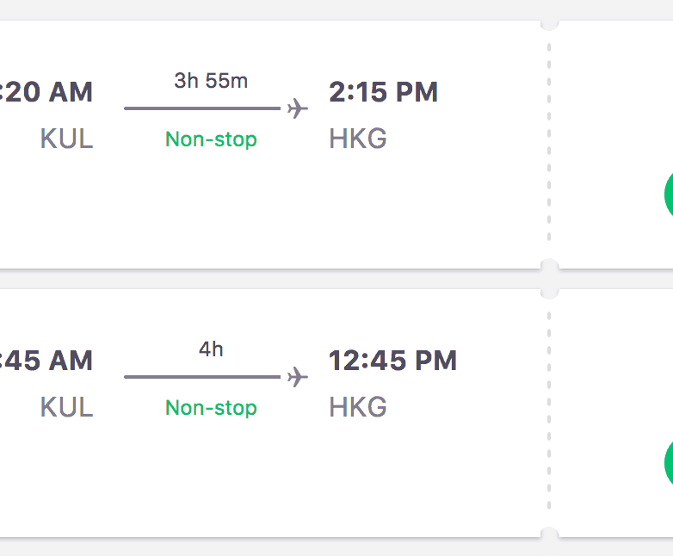Viewport: 673px width, 556px height.
Task: Select the departure time ending in 45 AM
Action: tap(47, 361)
